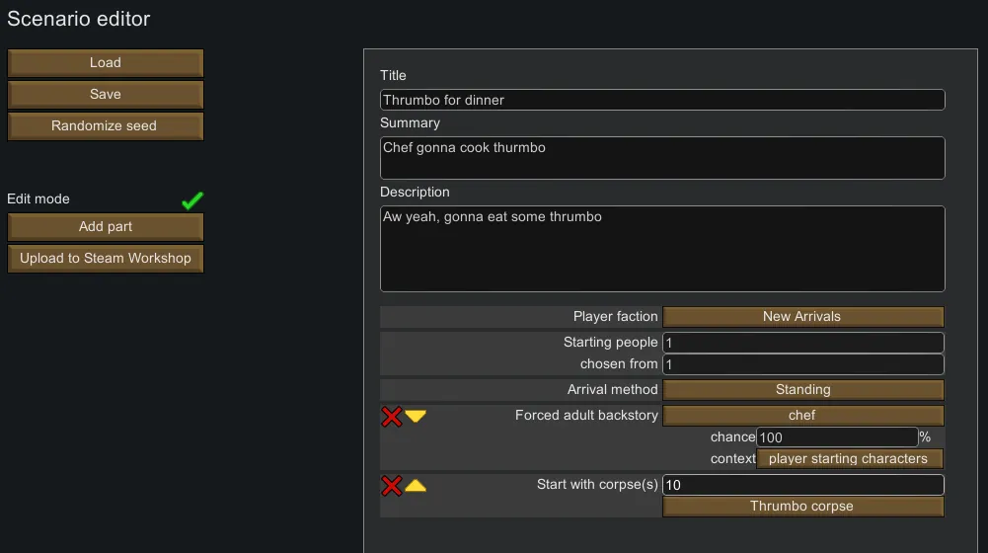Add a new scenario part
Viewport: 988px width, 553px height.
[x=106, y=227]
